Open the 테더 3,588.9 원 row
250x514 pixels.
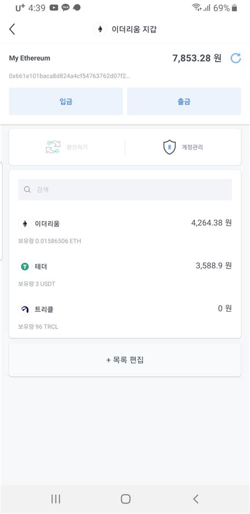pos(125,274)
